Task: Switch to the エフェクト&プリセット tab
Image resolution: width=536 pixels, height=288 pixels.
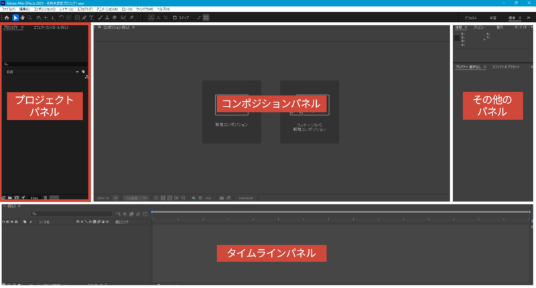Action: click(506, 67)
